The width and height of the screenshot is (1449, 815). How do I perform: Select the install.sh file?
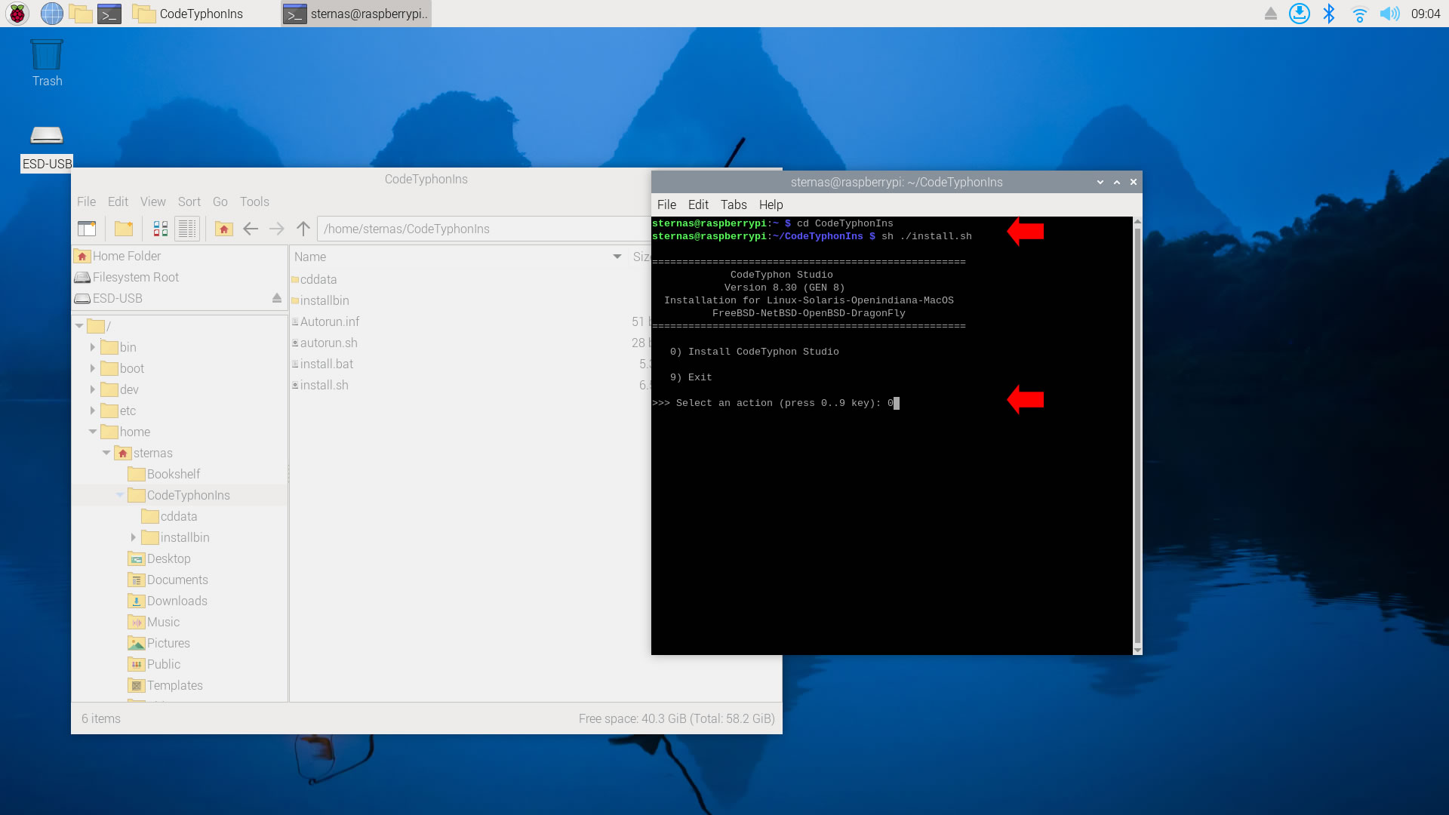(320, 385)
